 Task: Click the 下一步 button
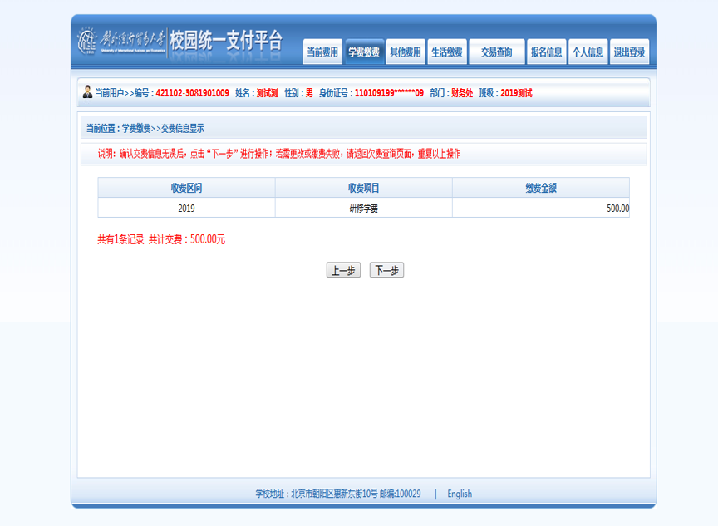386,270
